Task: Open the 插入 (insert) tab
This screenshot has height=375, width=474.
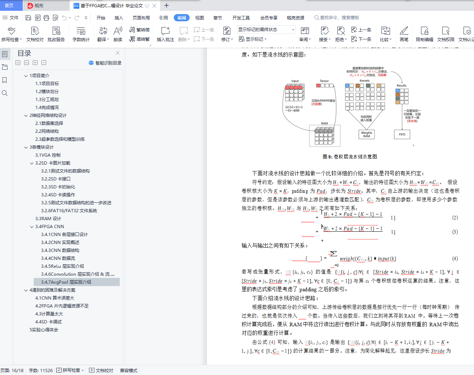Action: tap(119, 18)
